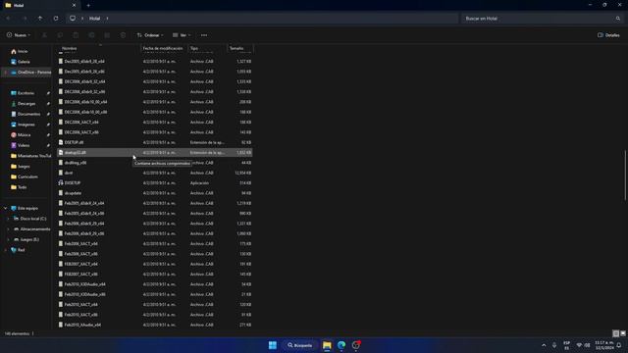Launch Microsoft Edge from the taskbar
Image resolution: width=628 pixels, height=353 pixels.
point(341,345)
